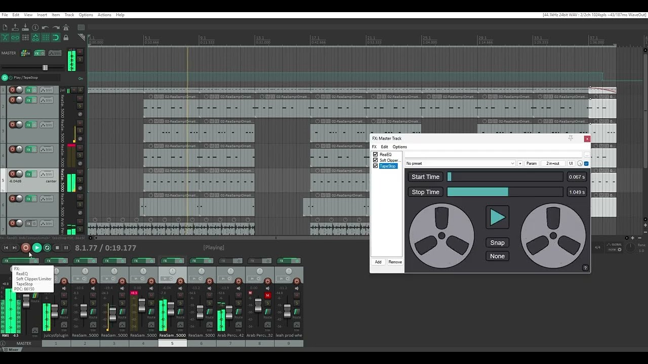Click the 2 in+out routing button

[553, 163]
